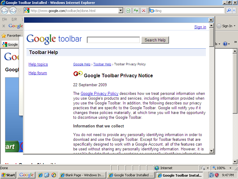The height and width of the screenshot is (179, 238).
Task: Click the IE Forward navigation button
Action: coord(13,11)
